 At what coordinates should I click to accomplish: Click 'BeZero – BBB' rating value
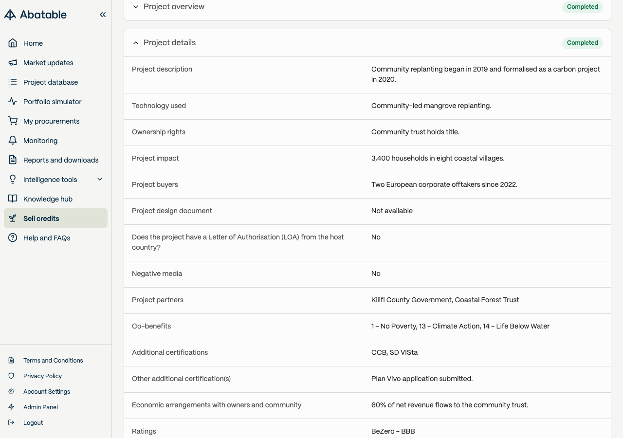[393, 431]
